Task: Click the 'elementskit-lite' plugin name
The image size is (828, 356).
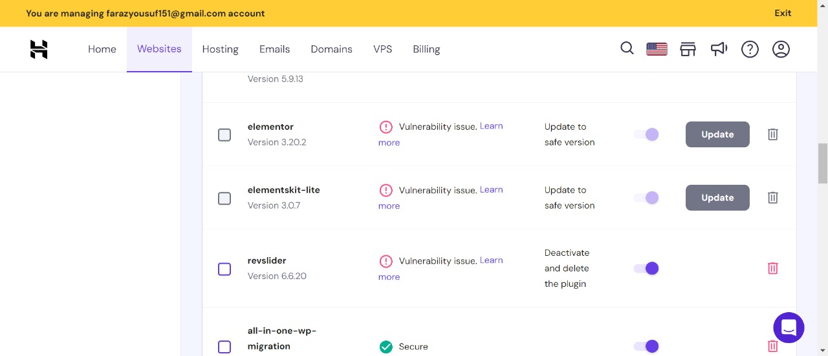Action: pos(283,190)
